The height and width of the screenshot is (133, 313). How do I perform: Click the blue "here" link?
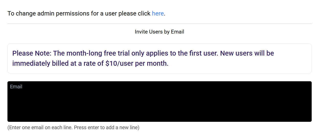click(158, 13)
